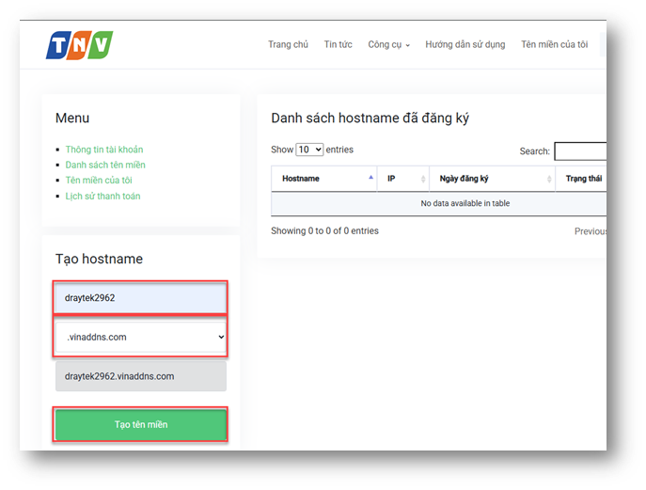Sort table by Hostname column arrow
646x490 pixels.
(x=370, y=178)
